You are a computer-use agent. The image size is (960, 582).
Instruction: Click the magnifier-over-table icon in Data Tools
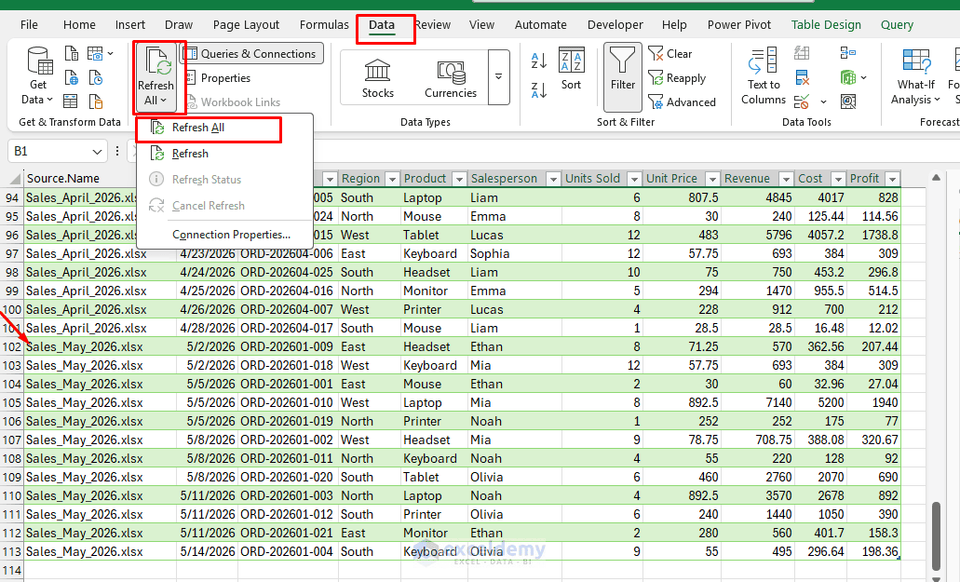click(x=848, y=102)
